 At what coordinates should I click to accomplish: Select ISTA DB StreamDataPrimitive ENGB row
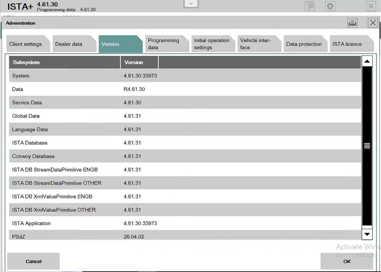point(185,169)
